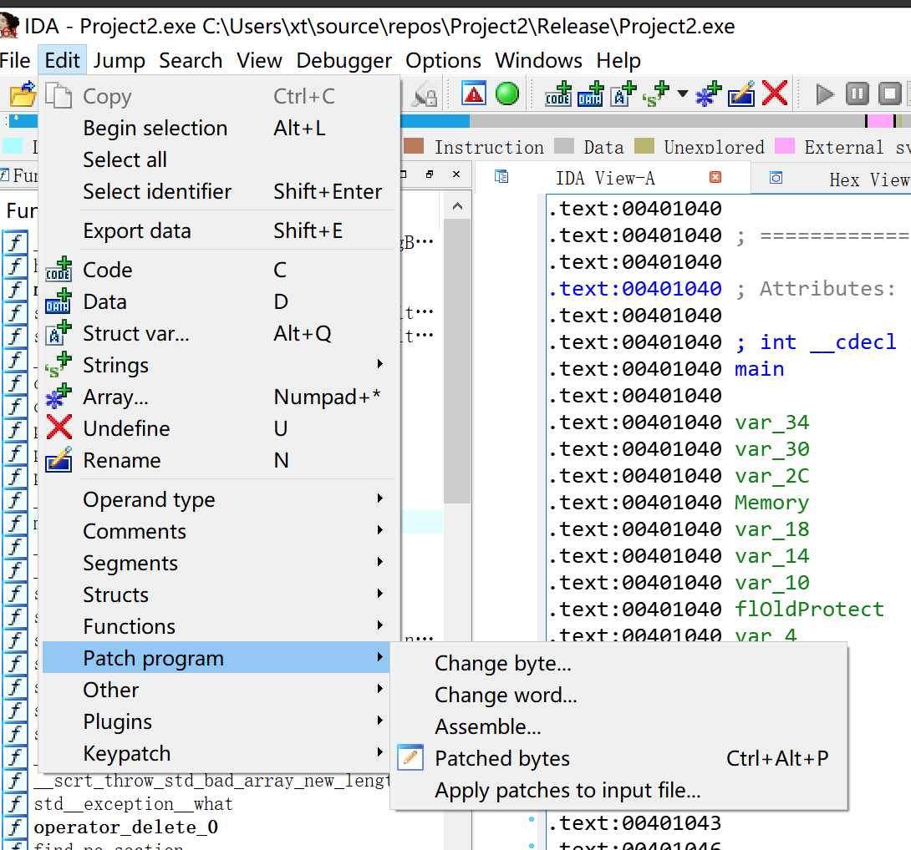Open the Windows menu
This screenshot has height=850, width=911.
coord(538,60)
